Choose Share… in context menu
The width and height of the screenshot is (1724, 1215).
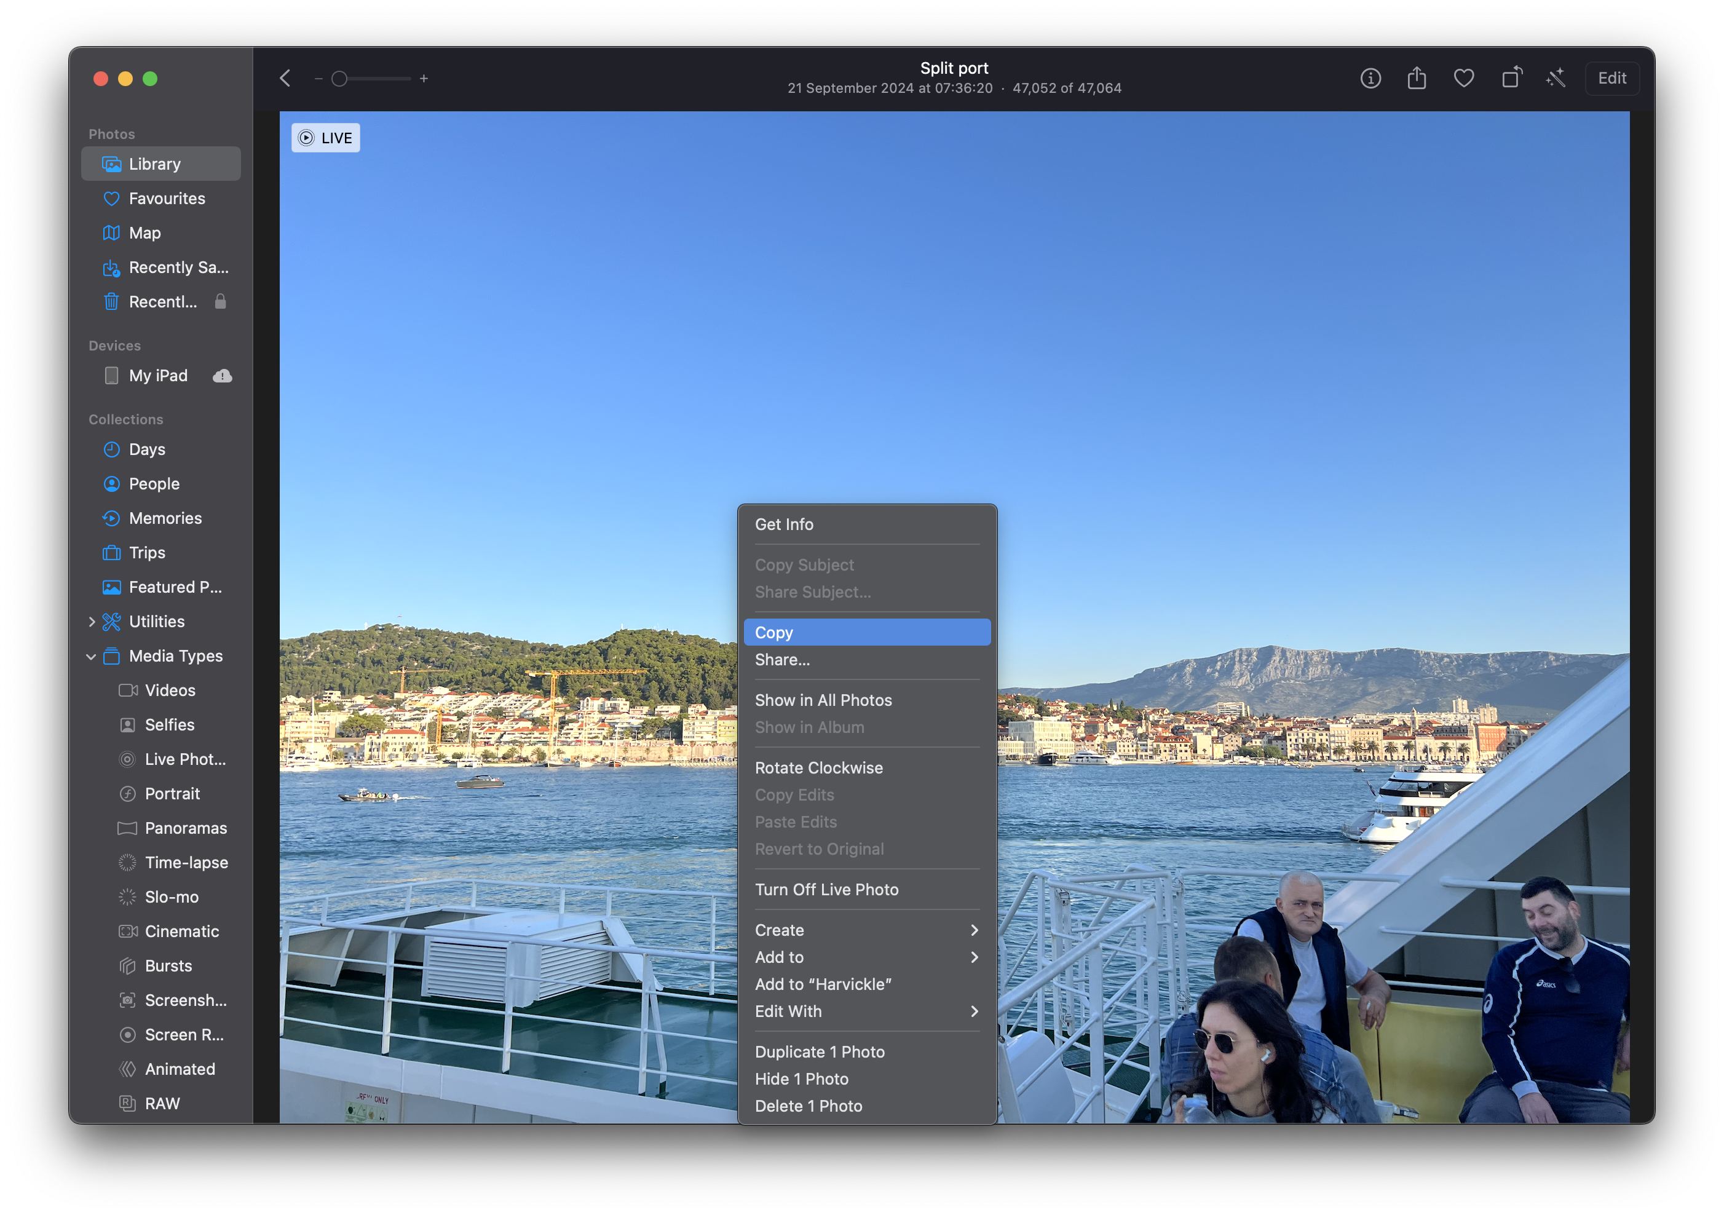(x=868, y=660)
